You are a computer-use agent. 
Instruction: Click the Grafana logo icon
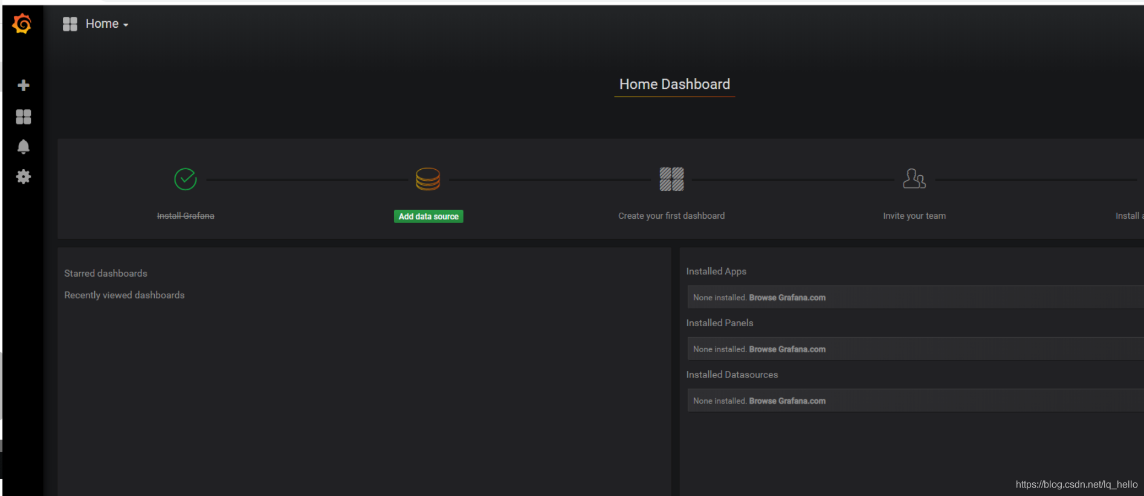tap(22, 24)
